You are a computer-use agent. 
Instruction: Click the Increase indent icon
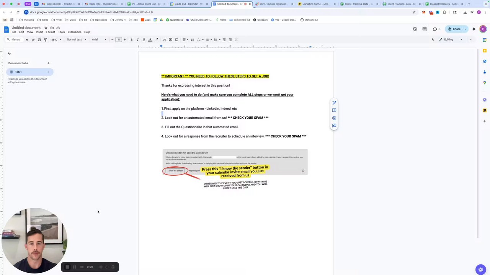pos(230,40)
